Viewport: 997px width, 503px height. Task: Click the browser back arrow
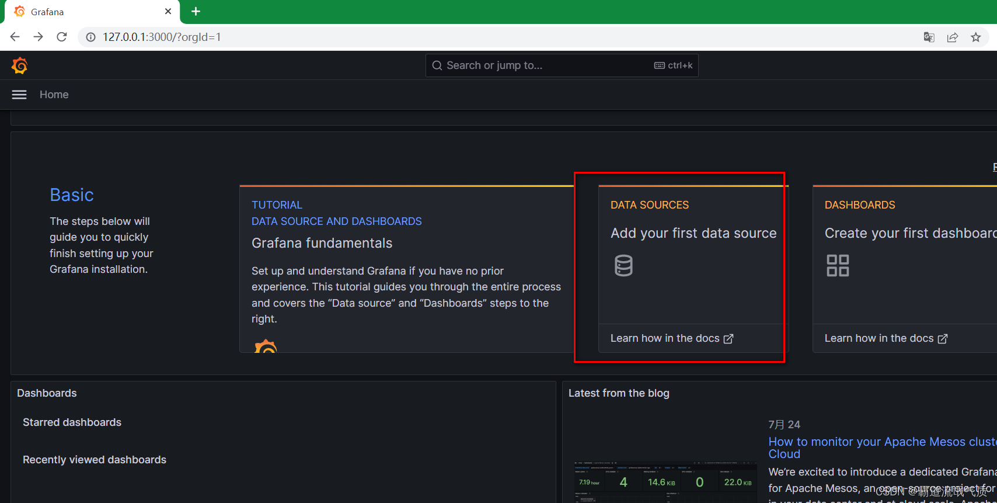15,37
